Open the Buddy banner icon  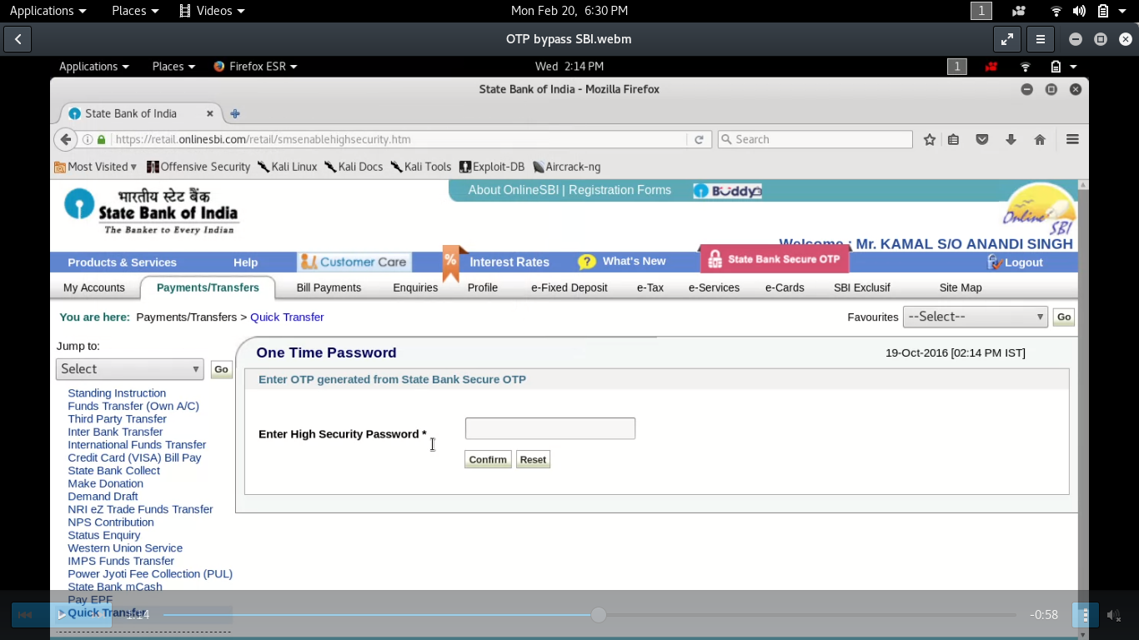tap(728, 191)
